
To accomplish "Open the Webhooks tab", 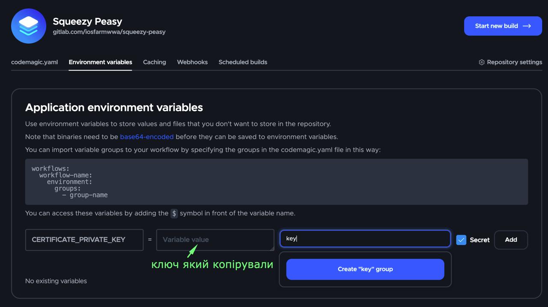I will [192, 62].
